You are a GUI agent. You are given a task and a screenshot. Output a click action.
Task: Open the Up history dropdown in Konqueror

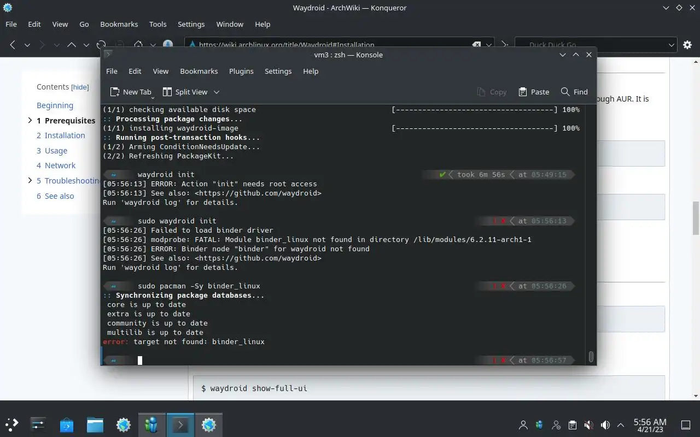(86, 45)
